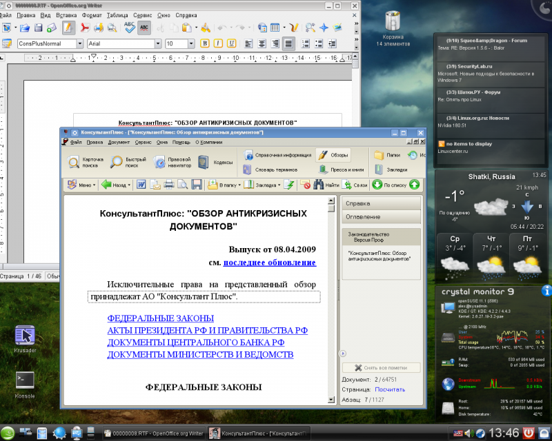Open the KDE application launcher menu

8,433
